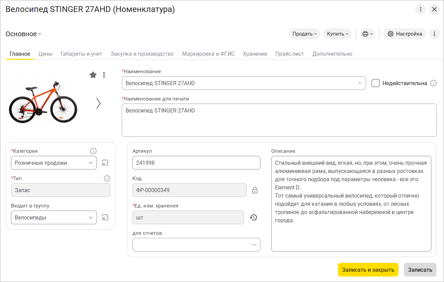This screenshot has height=282, width=444.
Task: Click the info icon next to Недействительна
Action: tap(433, 83)
